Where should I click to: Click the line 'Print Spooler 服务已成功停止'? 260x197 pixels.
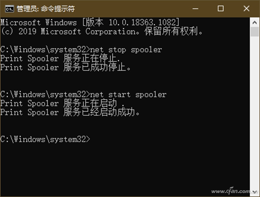point(65,67)
